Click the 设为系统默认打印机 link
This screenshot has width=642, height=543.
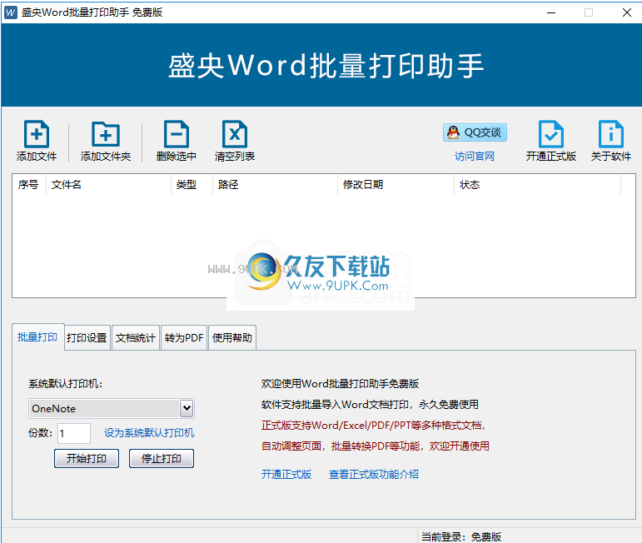[x=149, y=433]
